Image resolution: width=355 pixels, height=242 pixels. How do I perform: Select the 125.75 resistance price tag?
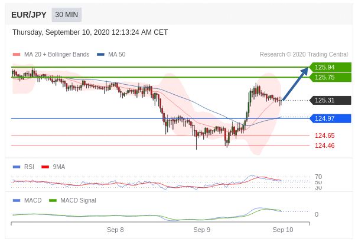point(330,77)
